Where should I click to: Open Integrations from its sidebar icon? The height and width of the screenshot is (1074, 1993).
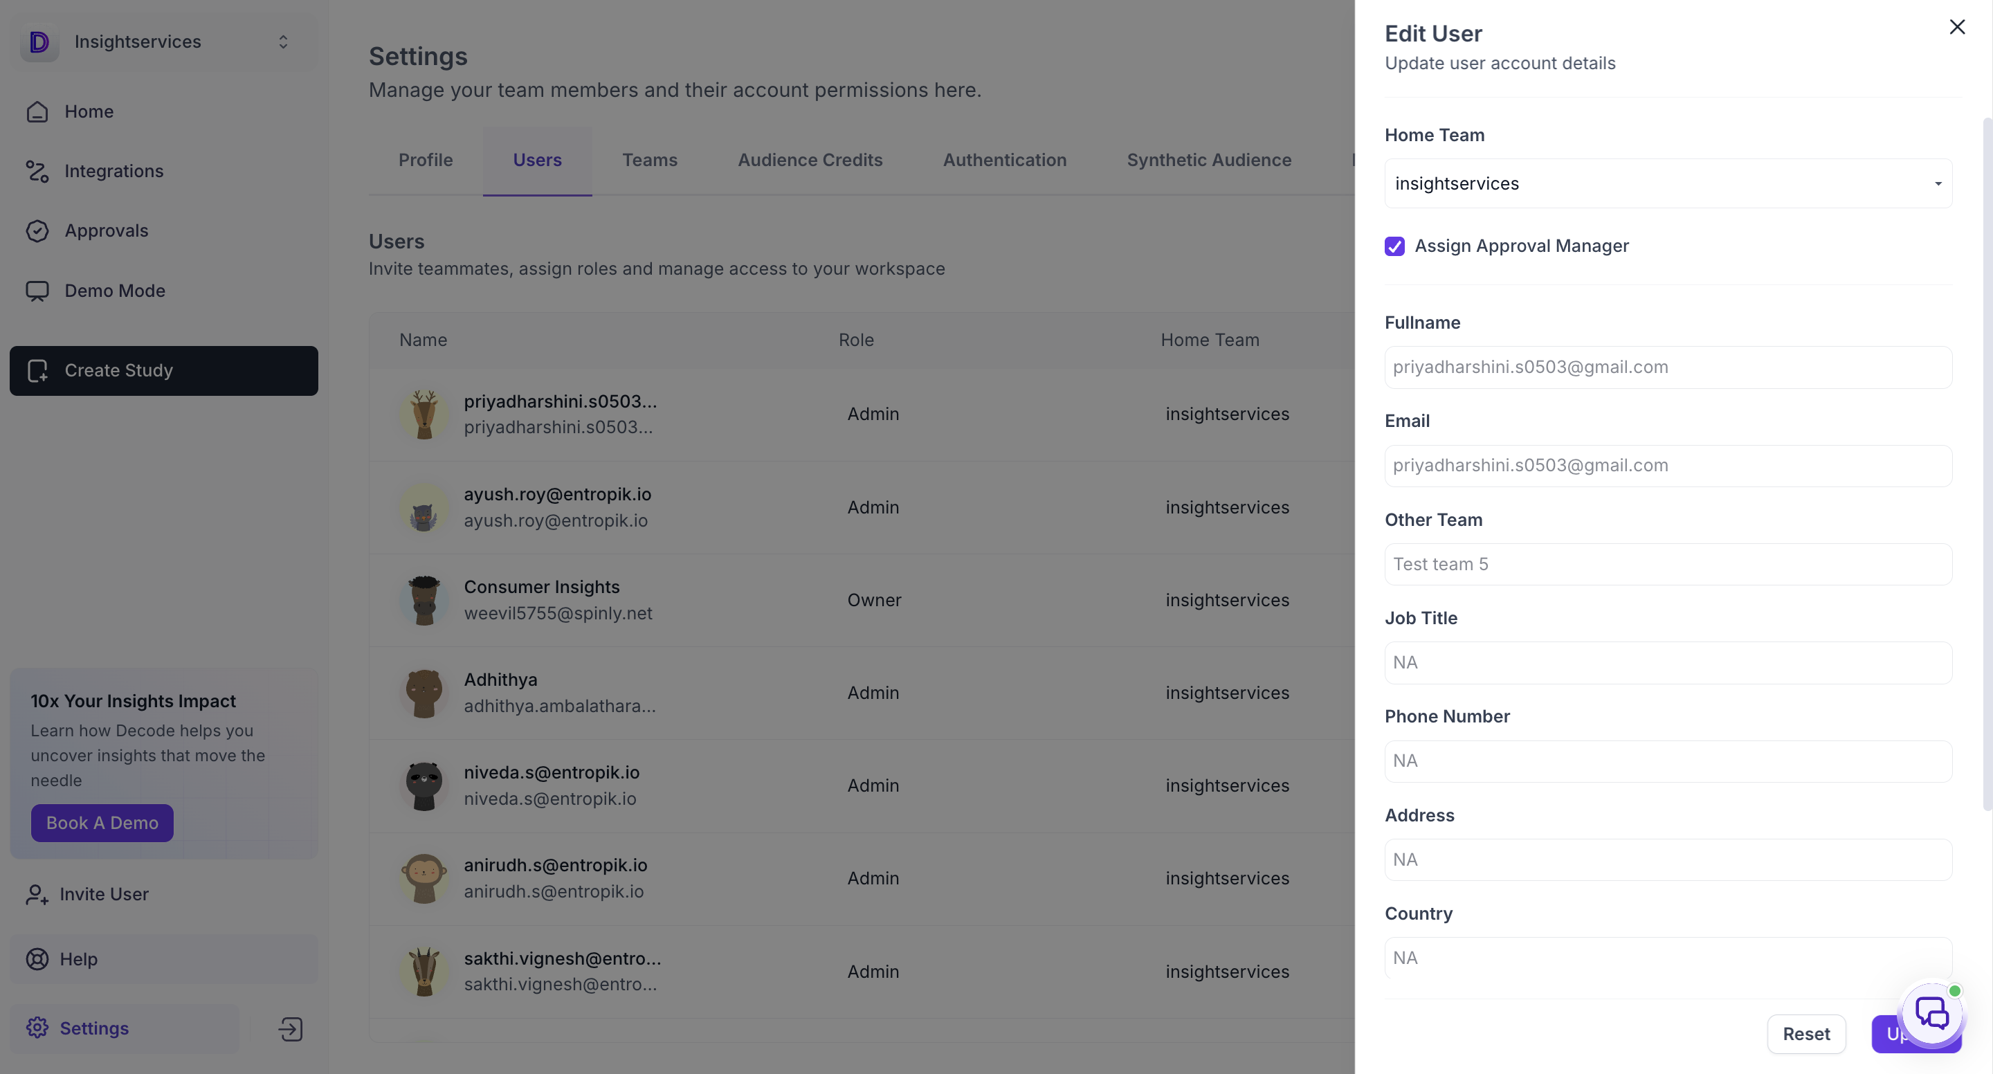[37, 171]
